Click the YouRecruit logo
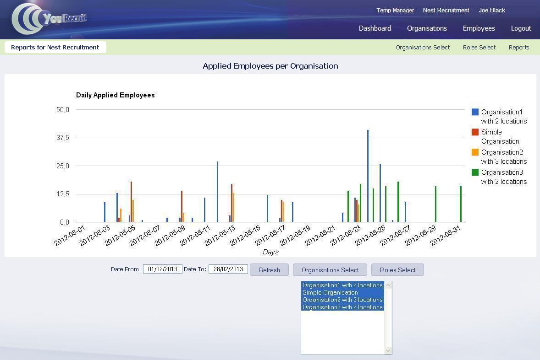The height and width of the screenshot is (360, 540). [x=49, y=19]
